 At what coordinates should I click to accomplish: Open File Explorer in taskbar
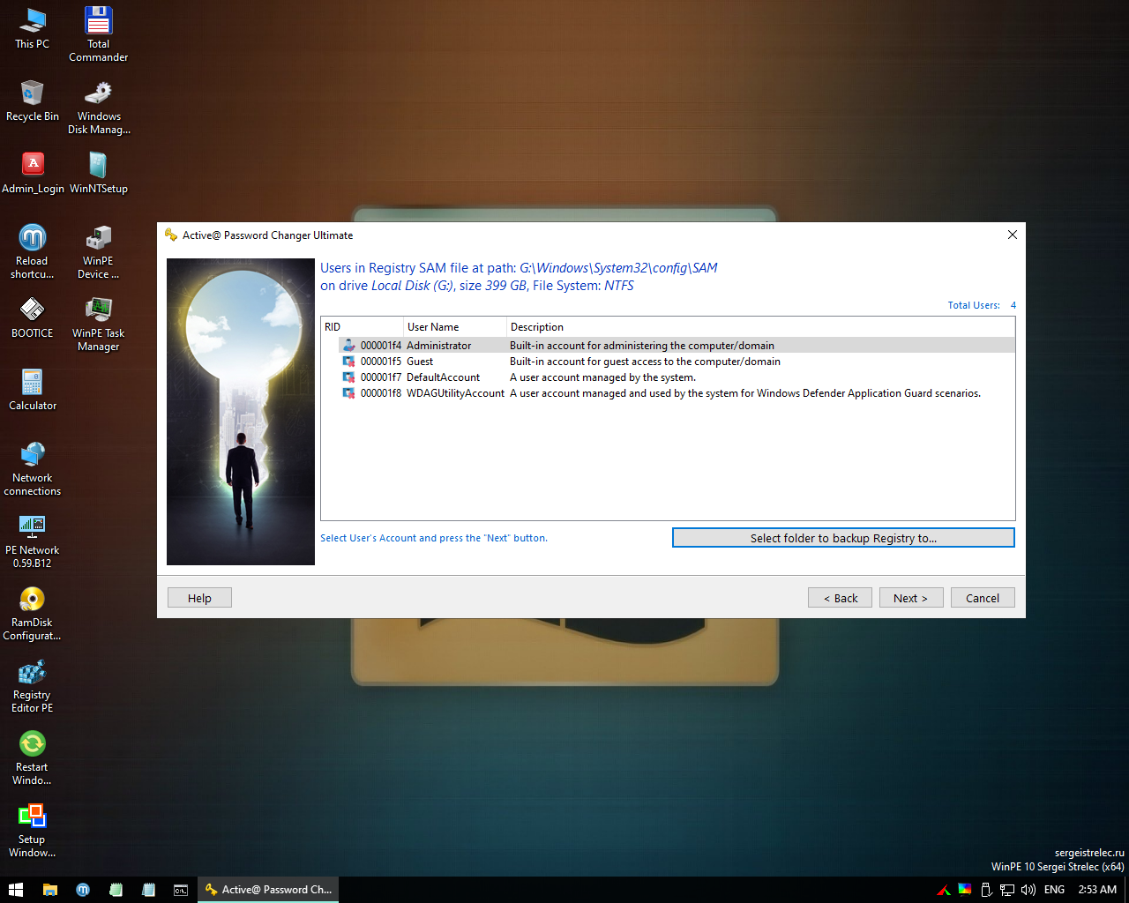(x=50, y=890)
